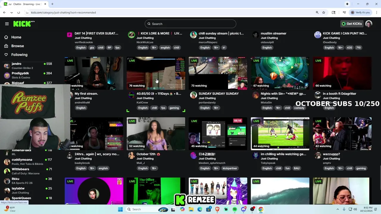The image size is (381, 214).
Task: Click the iDeadbody channel avatar
Action: click(x=318, y=35)
